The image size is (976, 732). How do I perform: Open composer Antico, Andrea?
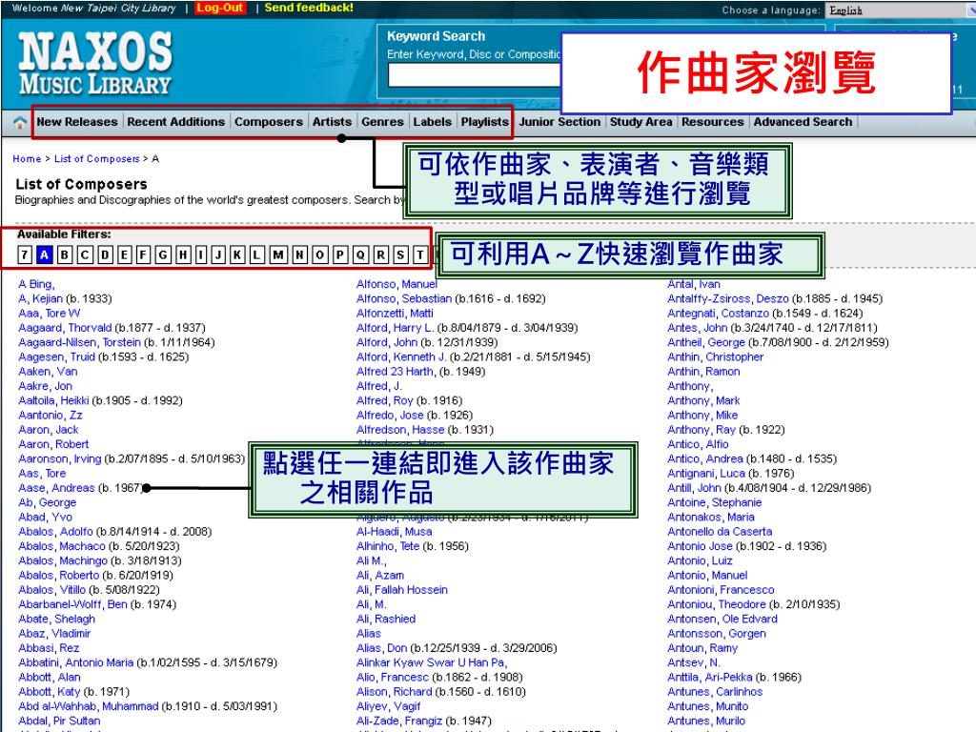pyautogui.click(x=705, y=458)
